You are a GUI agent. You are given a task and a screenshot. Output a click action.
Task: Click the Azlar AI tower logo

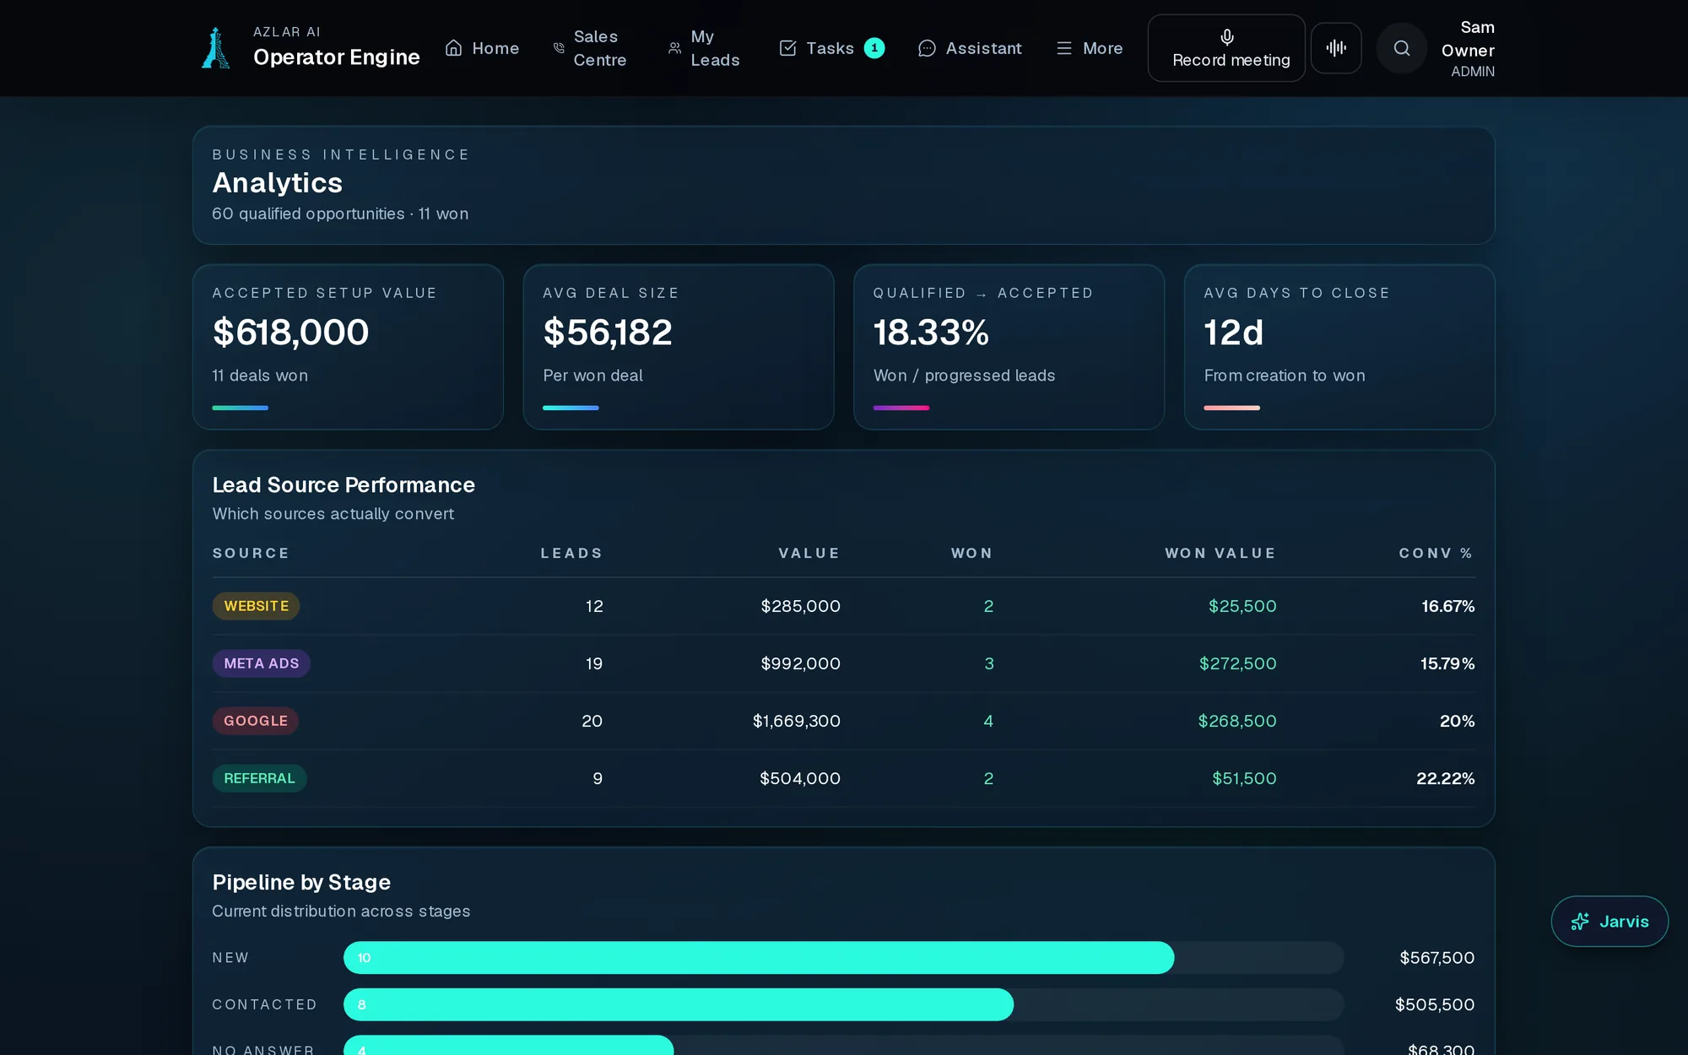tap(216, 48)
